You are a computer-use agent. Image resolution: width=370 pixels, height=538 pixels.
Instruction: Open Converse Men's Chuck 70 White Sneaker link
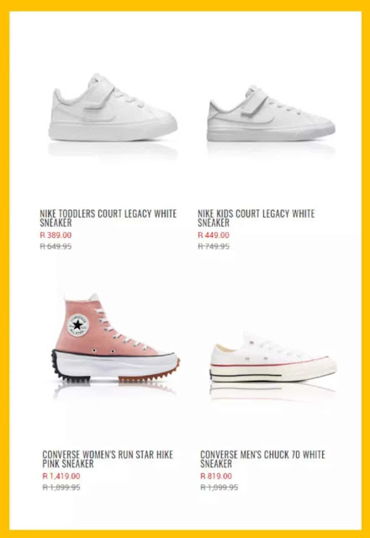pos(262,459)
